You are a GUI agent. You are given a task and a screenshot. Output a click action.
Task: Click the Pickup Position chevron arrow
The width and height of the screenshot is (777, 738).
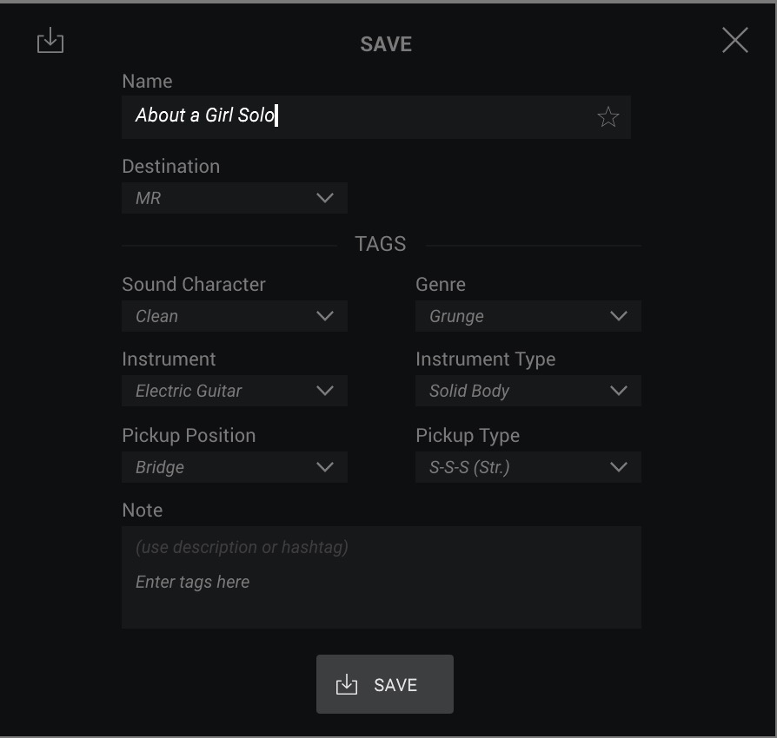point(325,467)
